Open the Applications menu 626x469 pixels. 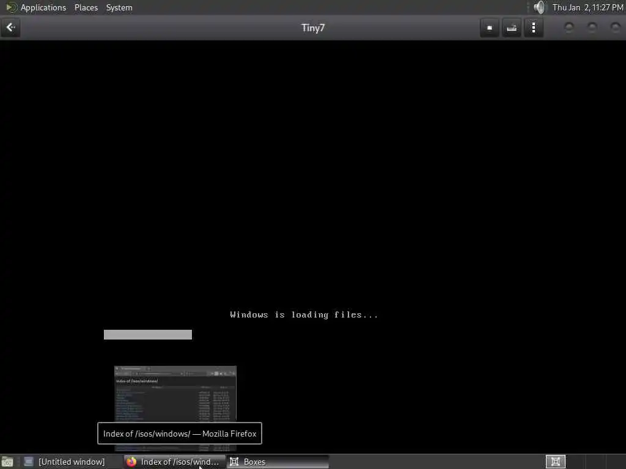[x=43, y=7]
